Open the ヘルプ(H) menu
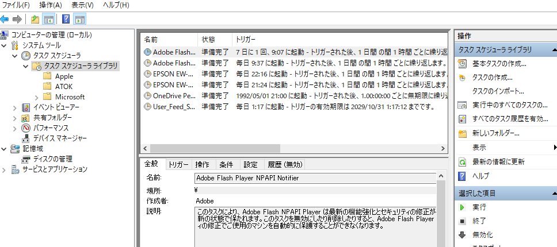 [116, 5]
